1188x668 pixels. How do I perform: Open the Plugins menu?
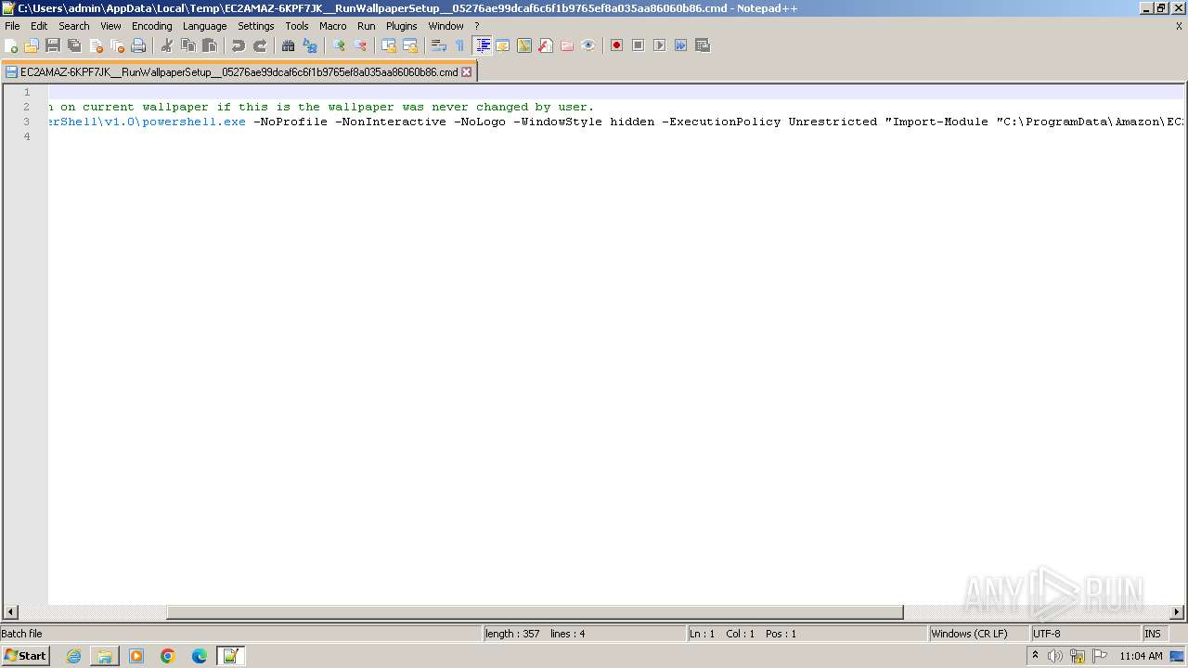pyautogui.click(x=402, y=26)
